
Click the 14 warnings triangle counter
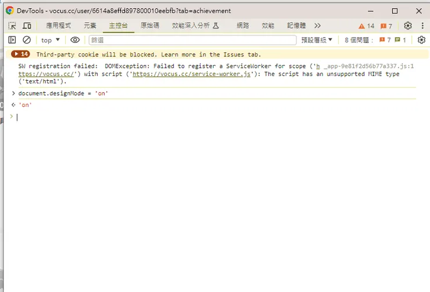[367, 26]
